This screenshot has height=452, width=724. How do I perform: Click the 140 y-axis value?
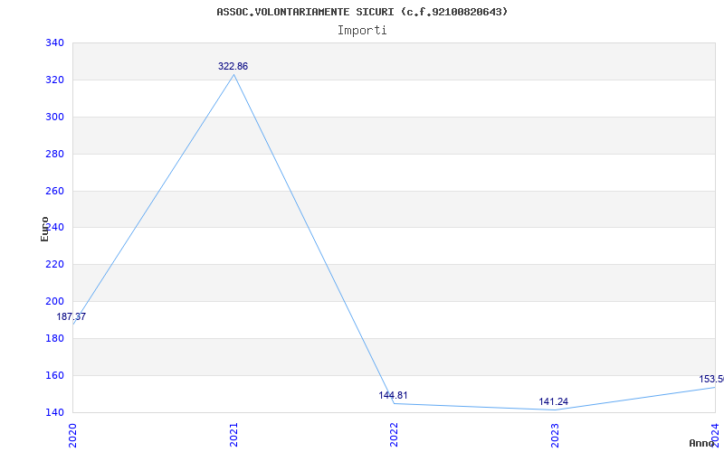tap(54, 412)
